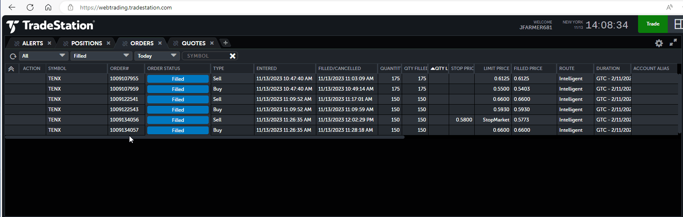
Task: Refresh the orders list icon
Action: click(x=13, y=56)
